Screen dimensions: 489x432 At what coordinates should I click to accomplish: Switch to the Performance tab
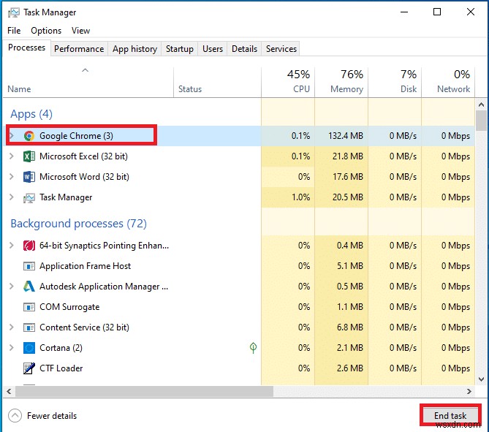click(x=79, y=49)
